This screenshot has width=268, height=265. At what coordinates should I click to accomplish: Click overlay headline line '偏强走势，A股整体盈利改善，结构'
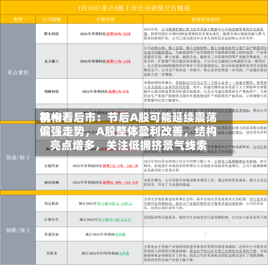128,131
